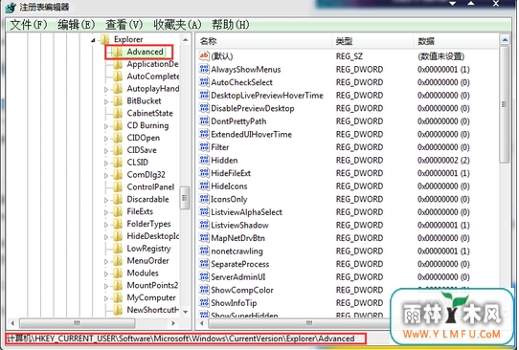Click tree pane horizontal scroll left arrow
519x350 pixels.
coord(12,323)
